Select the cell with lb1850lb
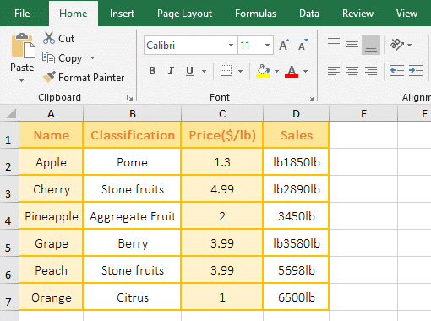Viewport: 431px width, 321px height. pyautogui.click(x=296, y=162)
